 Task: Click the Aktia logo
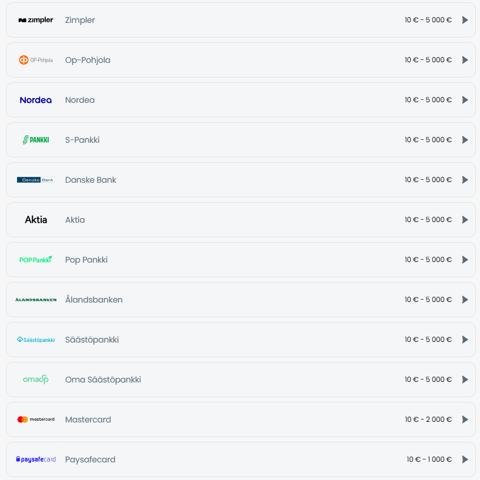[x=36, y=220]
